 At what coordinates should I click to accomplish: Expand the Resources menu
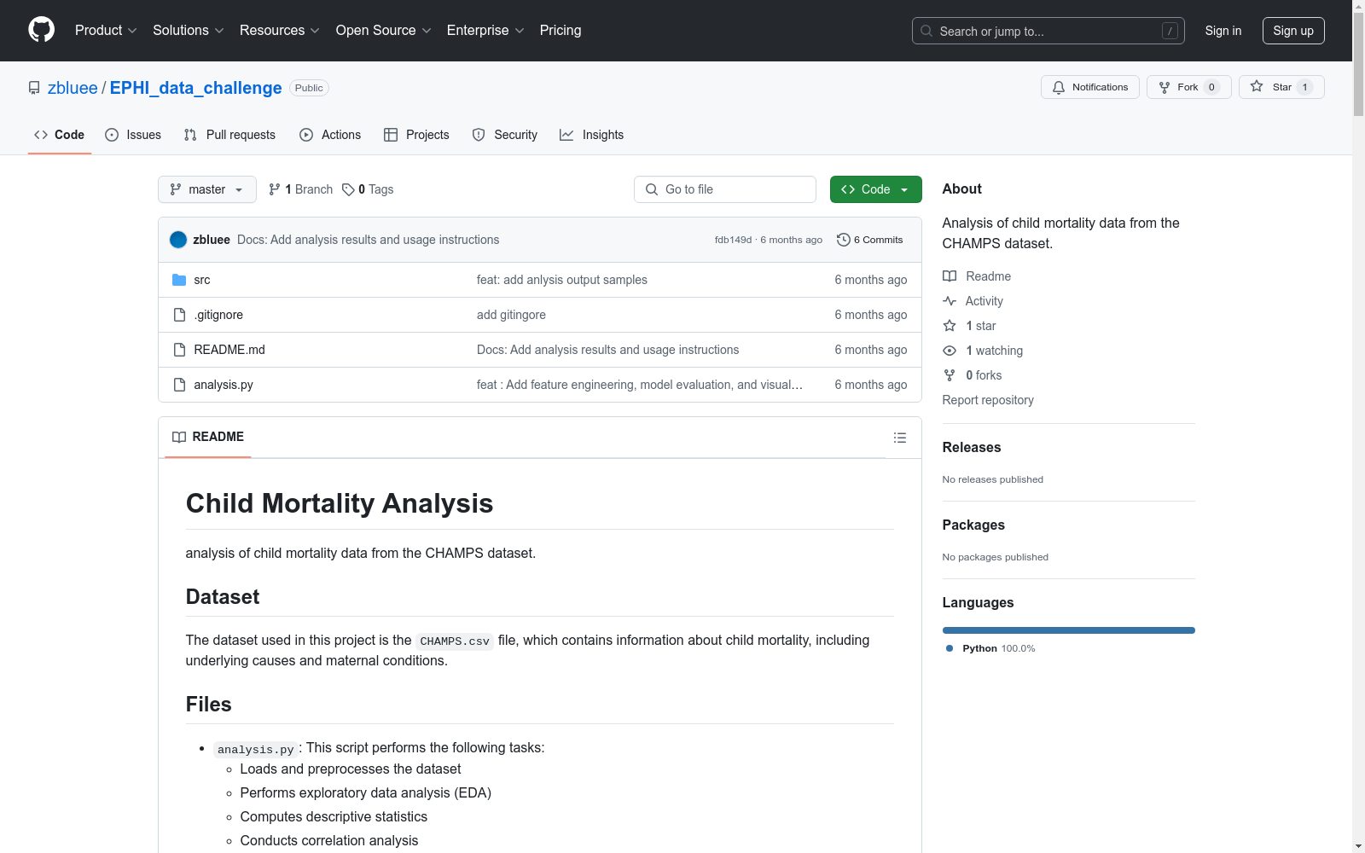pyautogui.click(x=280, y=31)
